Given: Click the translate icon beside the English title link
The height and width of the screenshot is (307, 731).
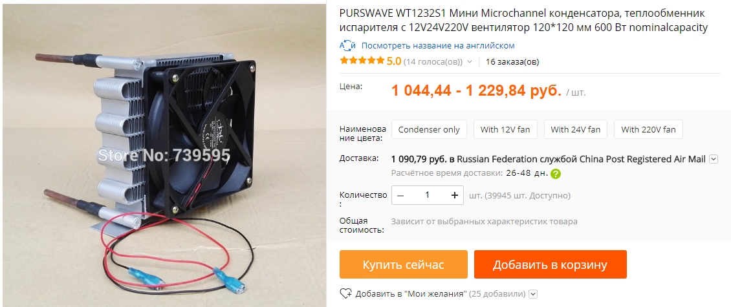Looking at the screenshot, I should tap(348, 46).
